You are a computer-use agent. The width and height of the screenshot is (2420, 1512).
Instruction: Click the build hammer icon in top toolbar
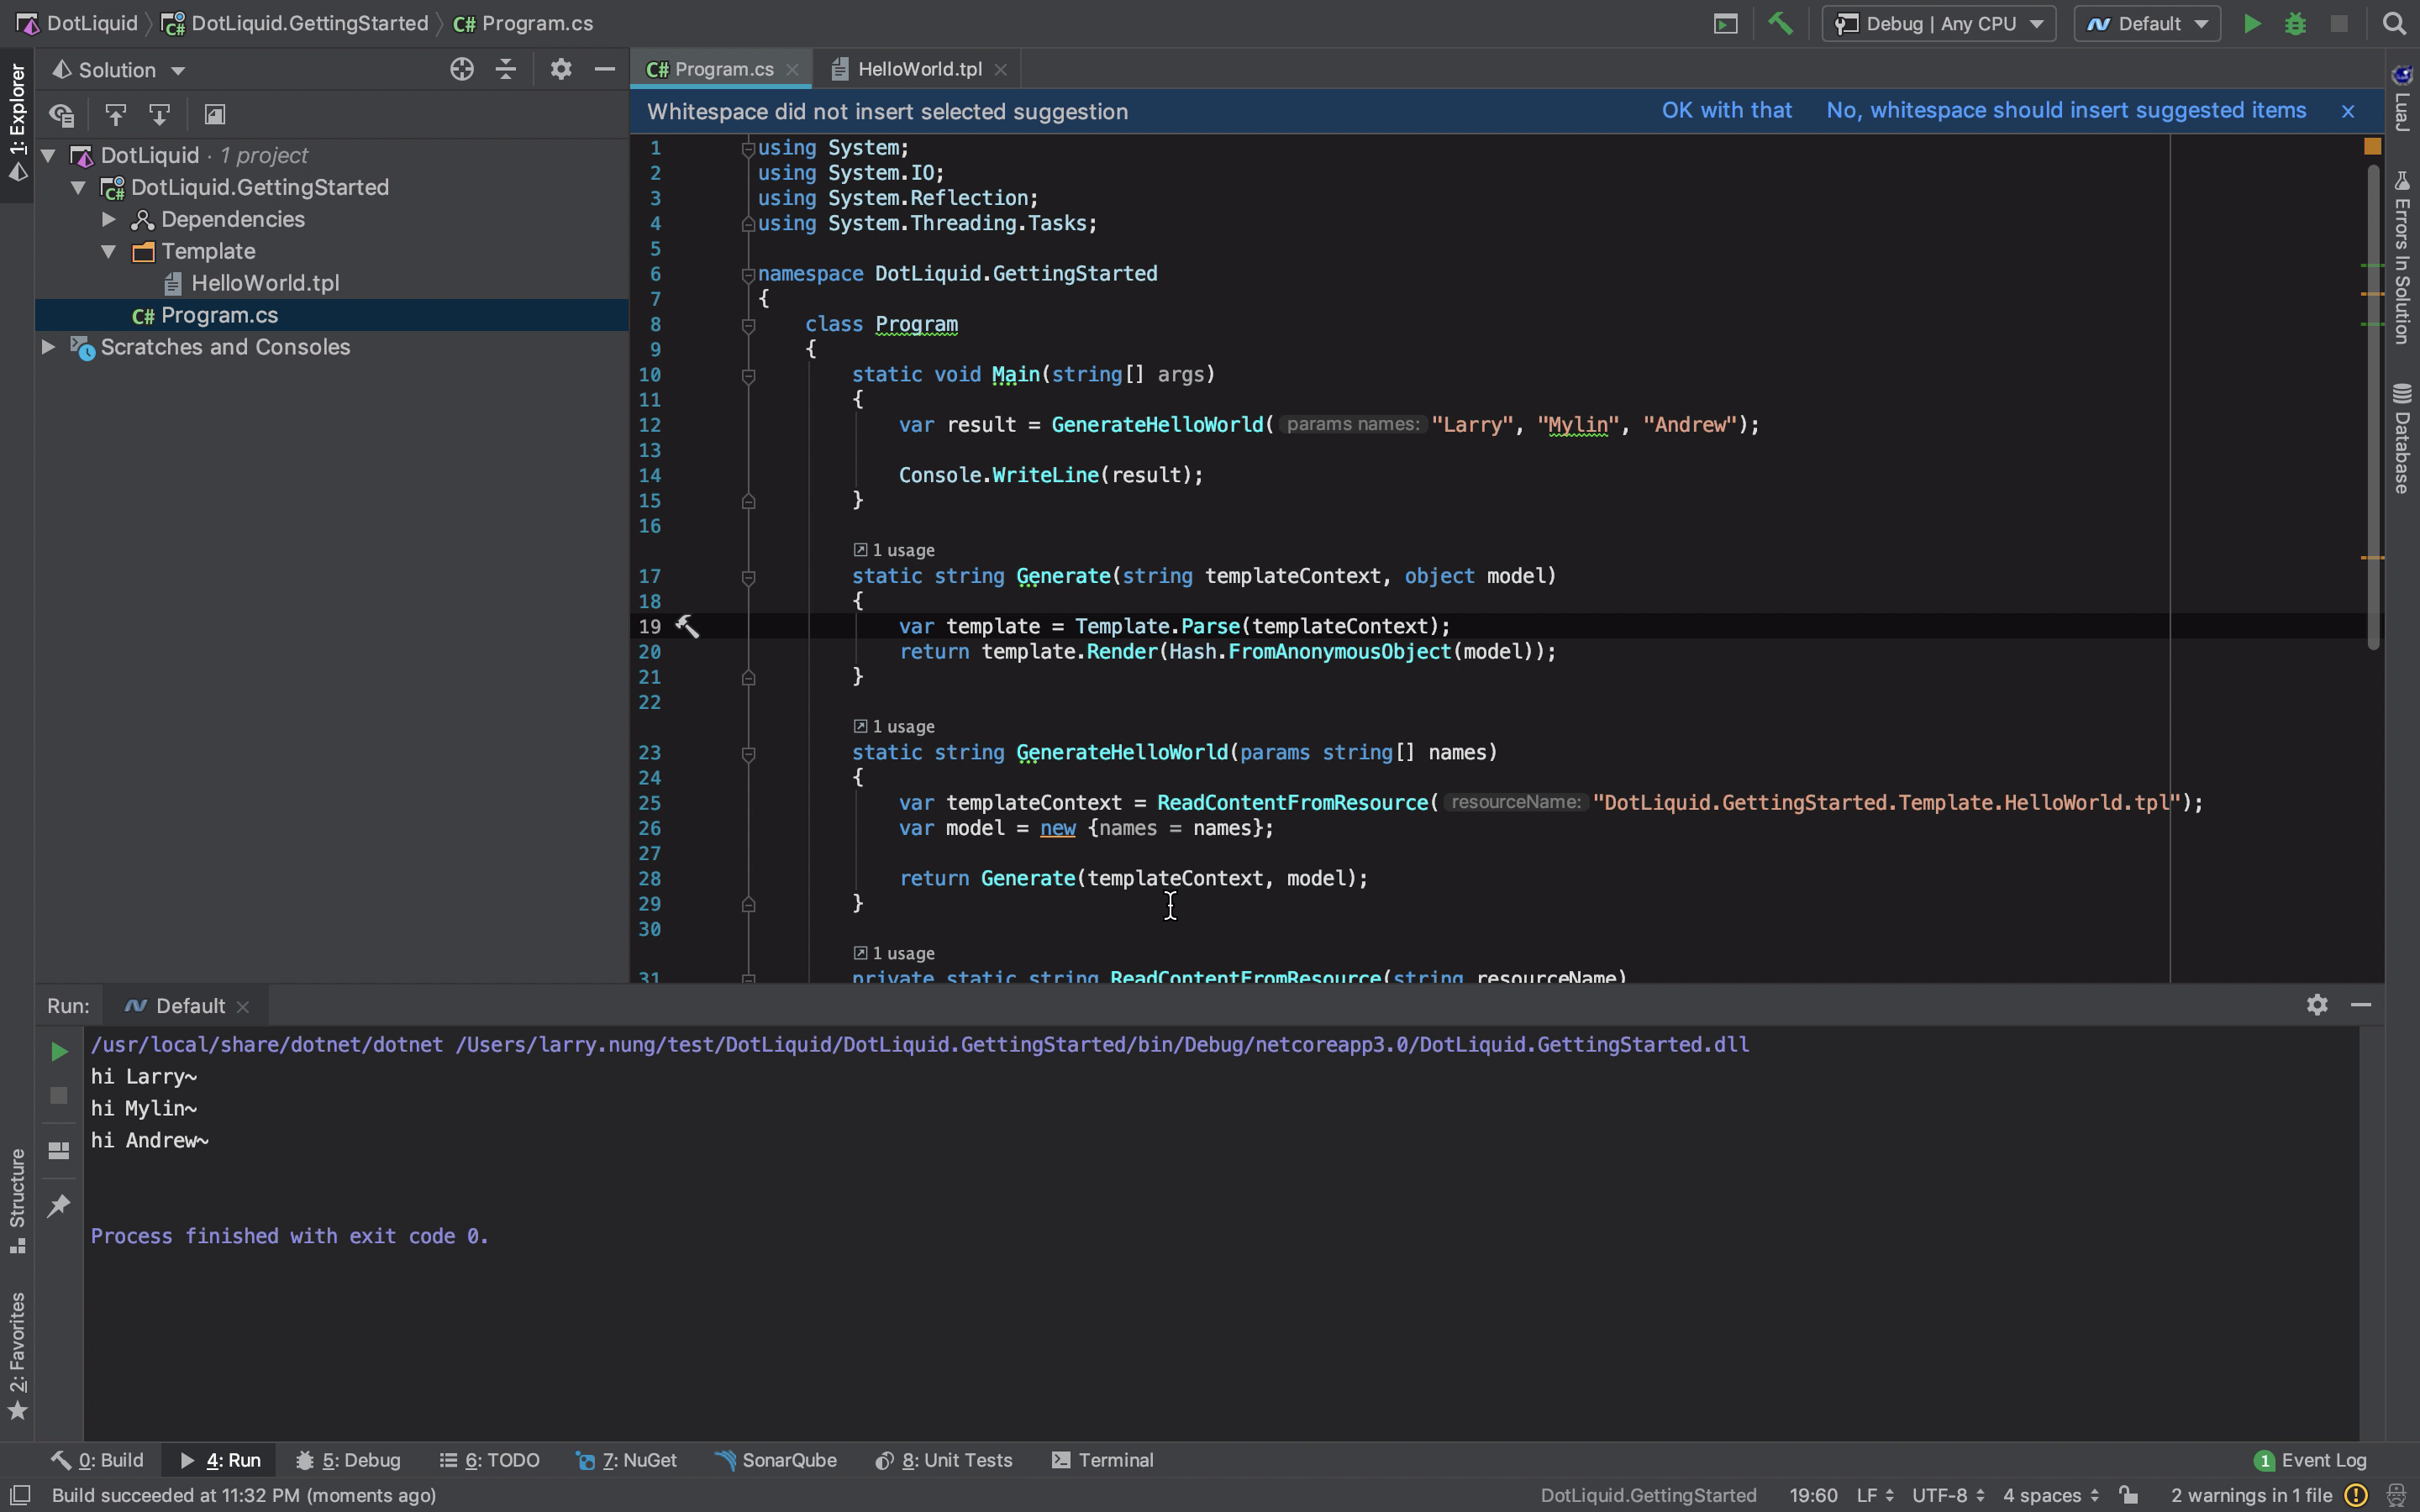[x=1780, y=23]
